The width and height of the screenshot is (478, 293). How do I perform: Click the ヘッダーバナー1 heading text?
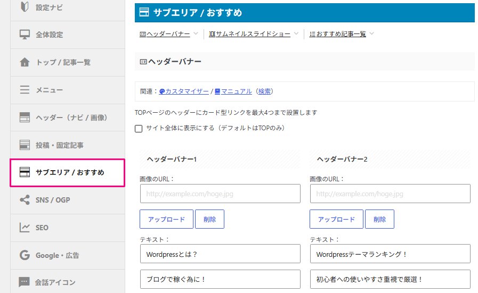pyautogui.click(x=172, y=159)
